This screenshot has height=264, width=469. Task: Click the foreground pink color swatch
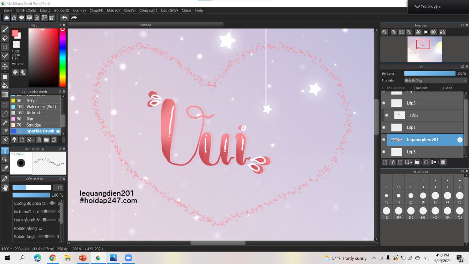(15, 33)
